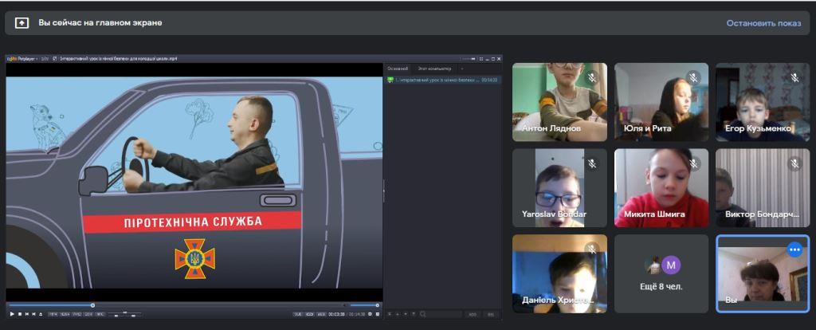Select Виктор Бондарч... participant tile
816x330 pixels.
[763, 188]
